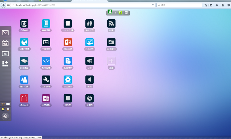Switch to desktop page 1 in pager
231x139 pixels.
(115, 13)
